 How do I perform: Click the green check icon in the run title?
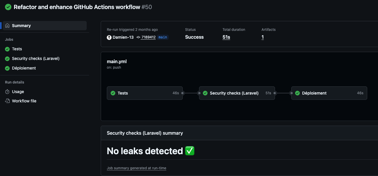8,7
